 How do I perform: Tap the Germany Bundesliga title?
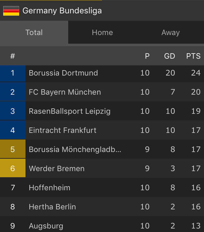click(62, 11)
